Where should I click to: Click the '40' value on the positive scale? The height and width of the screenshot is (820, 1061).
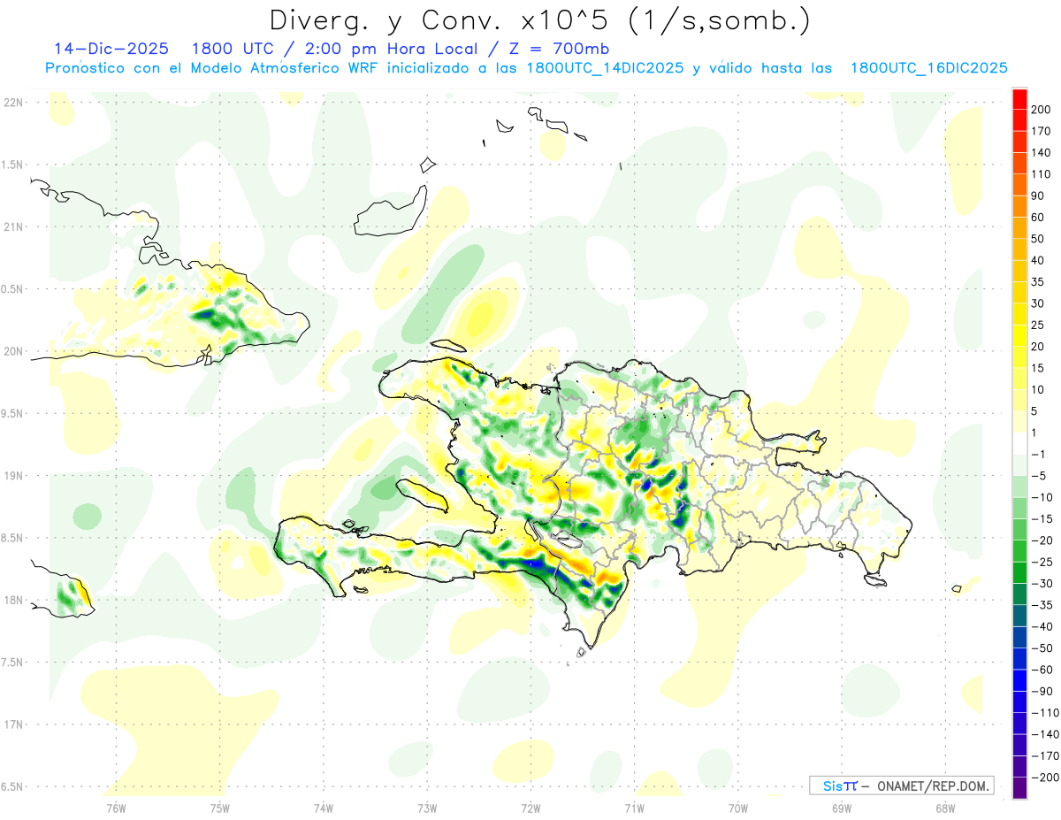1038,260
